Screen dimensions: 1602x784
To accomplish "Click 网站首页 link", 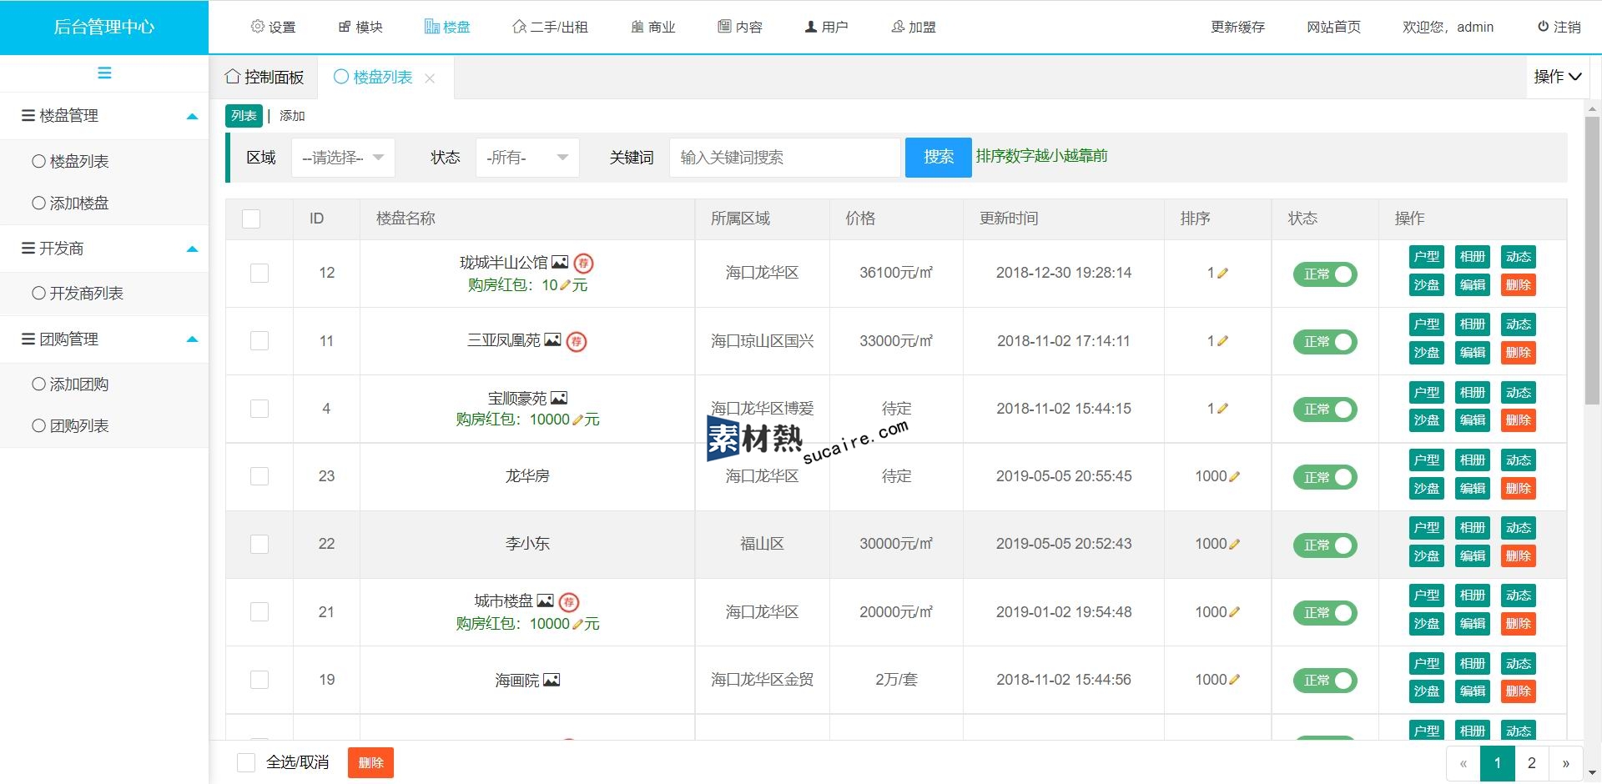I will [1333, 27].
